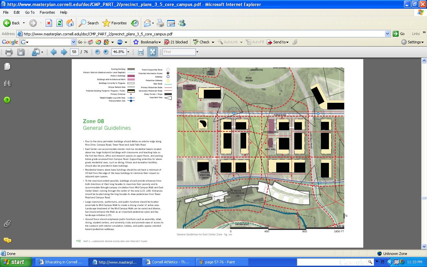427x267 pixels.
Task: Go to the next PDF page
Action: (64, 52)
